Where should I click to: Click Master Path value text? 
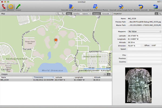pyautogui.click(x=144, y=25)
